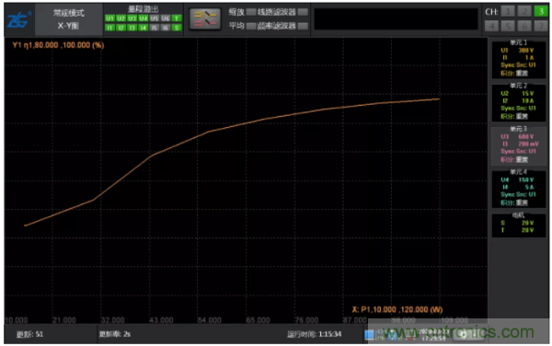The height and width of the screenshot is (346, 552).
Task: Enable the 线路滤波器 line filter
Action: click(x=303, y=12)
